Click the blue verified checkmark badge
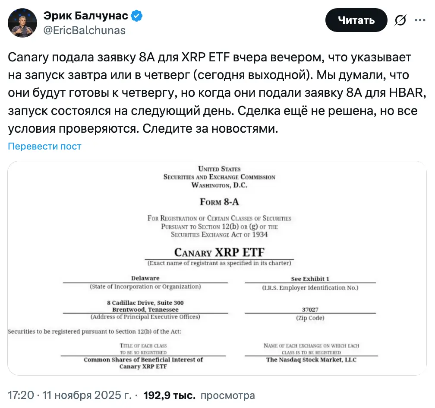 point(137,16)
